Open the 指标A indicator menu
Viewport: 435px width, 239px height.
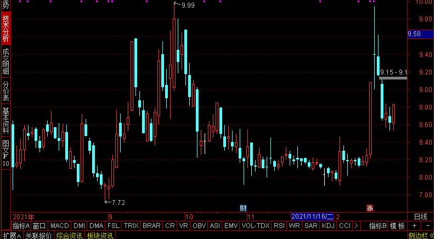coord(21,226)
